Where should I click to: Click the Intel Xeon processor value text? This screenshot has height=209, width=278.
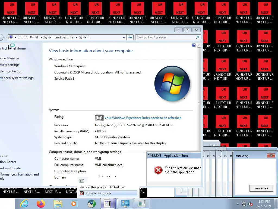pyautogui.click(x=133, y=125)
